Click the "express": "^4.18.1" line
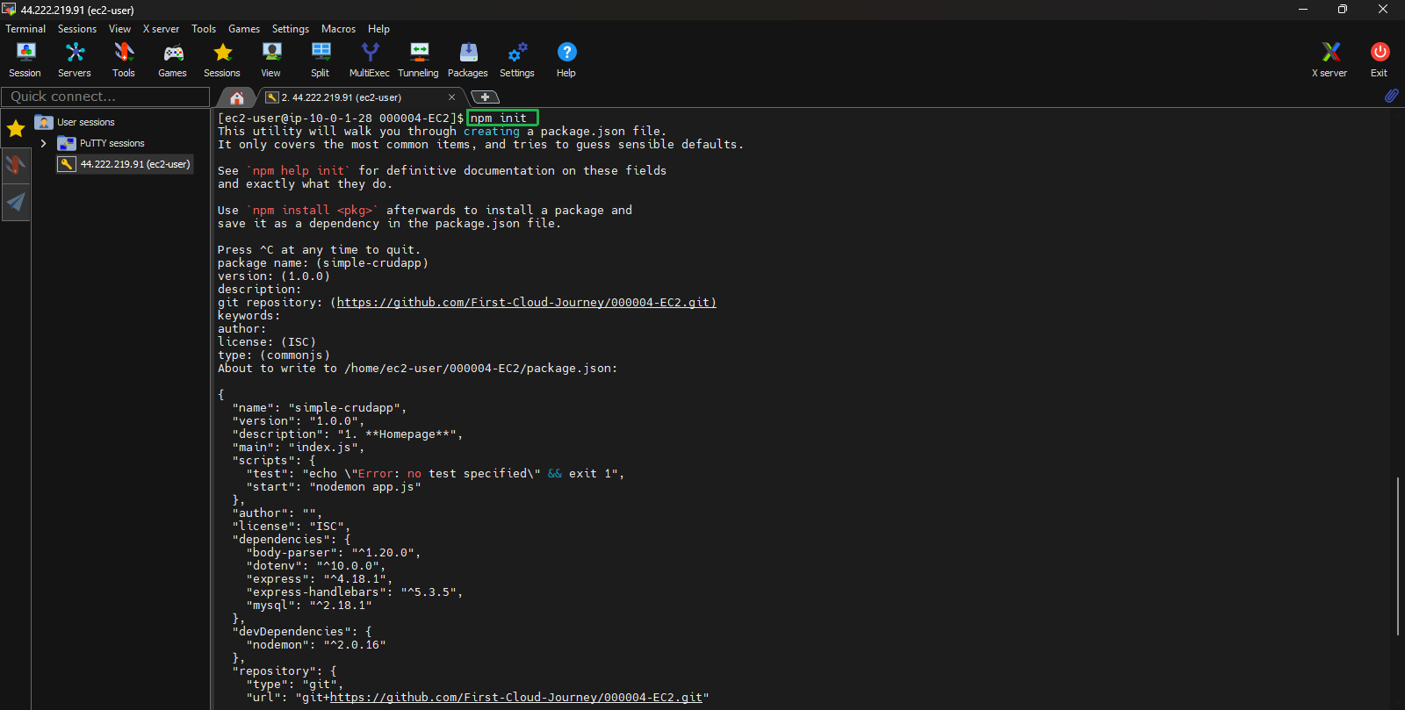The height and width of the screenshot is (710, 1405). [x=320, y=579]
